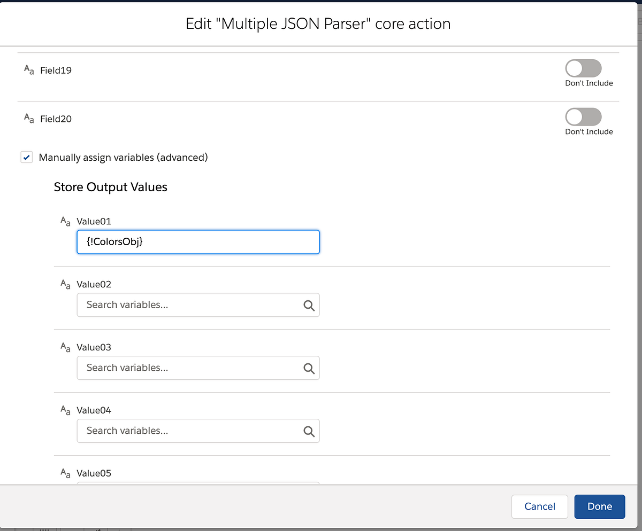Click the Cancel button

click(x=539, y=506)
